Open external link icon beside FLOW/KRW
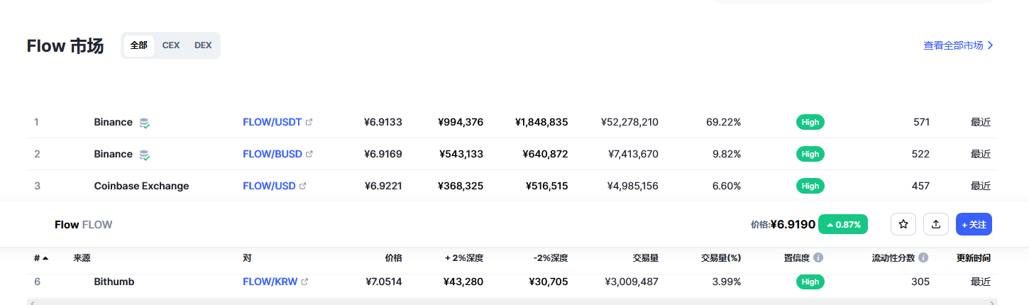 [x=305, y=282]
